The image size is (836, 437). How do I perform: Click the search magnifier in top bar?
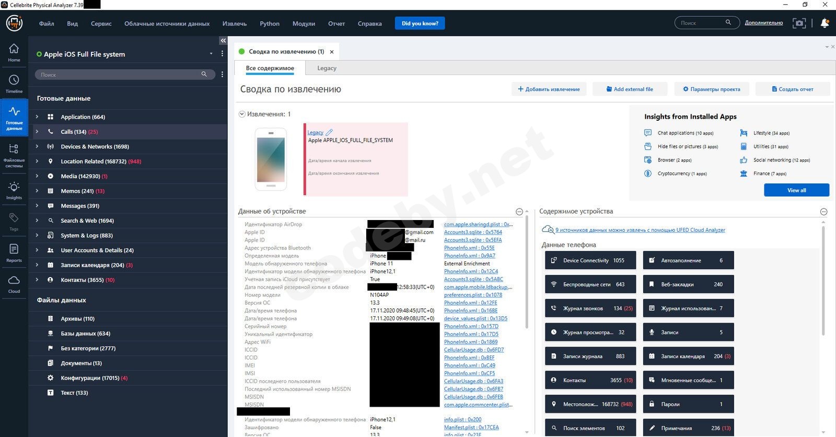(x=728, y=22)
